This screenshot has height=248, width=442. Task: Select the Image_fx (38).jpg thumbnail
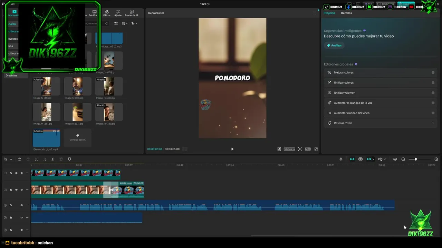(x=46, y=112)
